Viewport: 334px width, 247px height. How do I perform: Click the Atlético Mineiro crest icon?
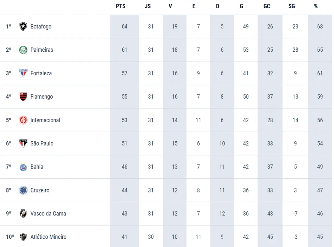[23, 237]
